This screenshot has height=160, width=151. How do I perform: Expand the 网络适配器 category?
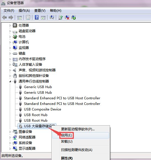[x=10, y=137]
